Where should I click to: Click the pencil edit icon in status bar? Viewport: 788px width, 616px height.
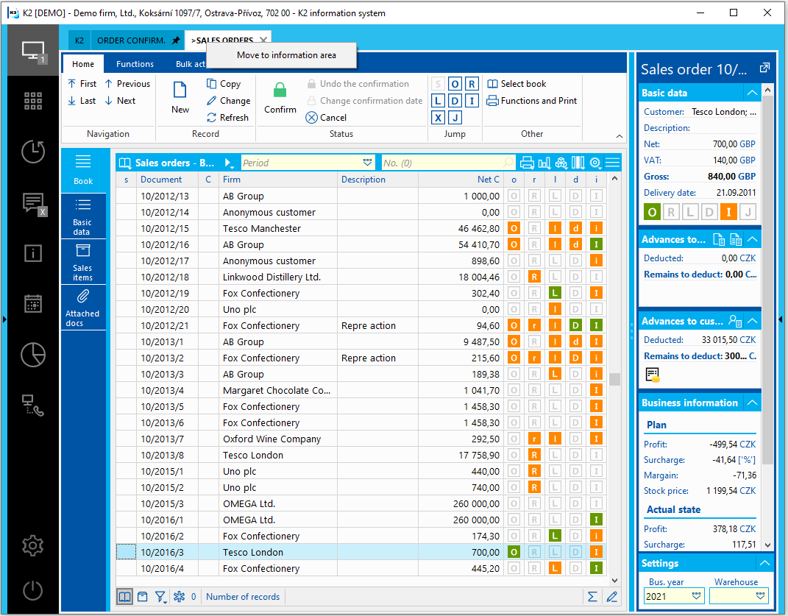611,596
